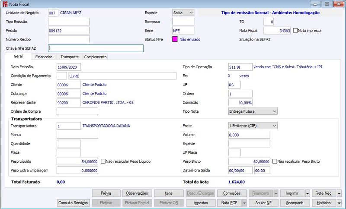Viewport: 346px width, 209px height.
Task: Click the Prévia button
Action: [x=106, y=193]
